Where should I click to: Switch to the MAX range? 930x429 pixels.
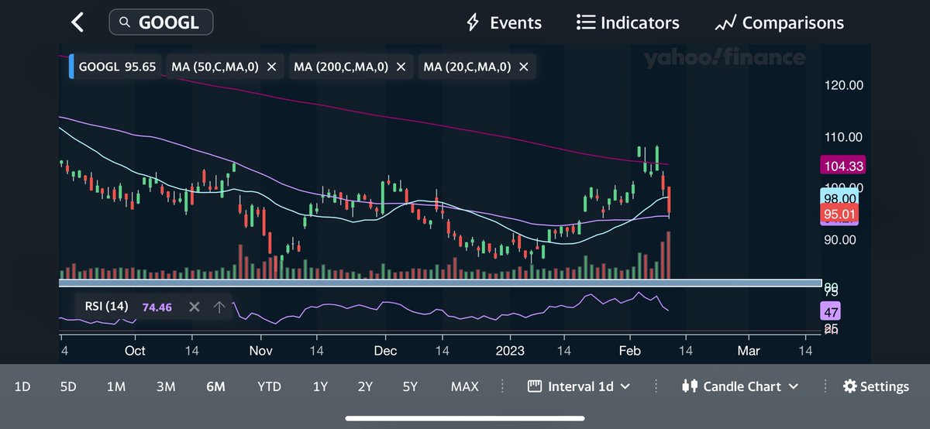[465, 386]
